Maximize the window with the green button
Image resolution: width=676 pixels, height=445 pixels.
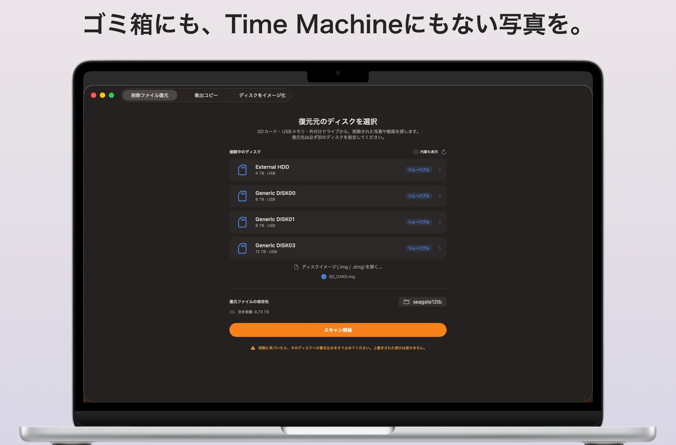(x=112, y=95)
